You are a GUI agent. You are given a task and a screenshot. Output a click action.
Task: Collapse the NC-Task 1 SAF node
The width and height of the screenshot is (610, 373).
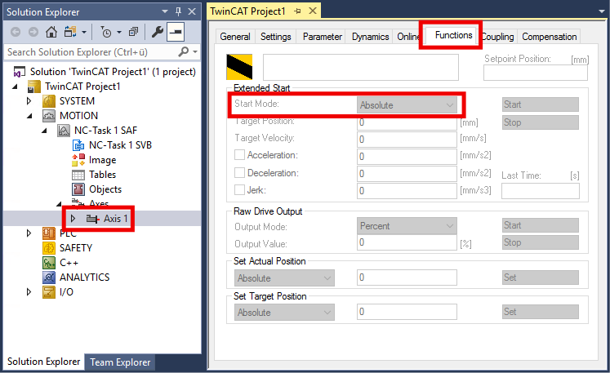point(44,131)
